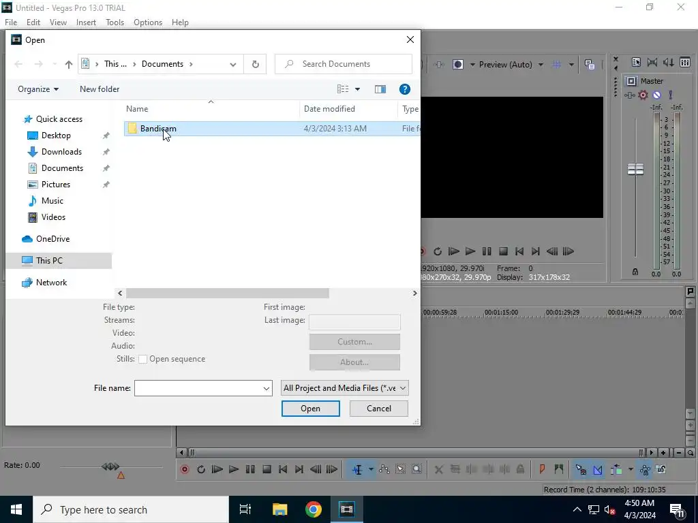Click the Open dialog horizontal scrollbar
The height and width of the screenshot is (523, 698).
228,293
